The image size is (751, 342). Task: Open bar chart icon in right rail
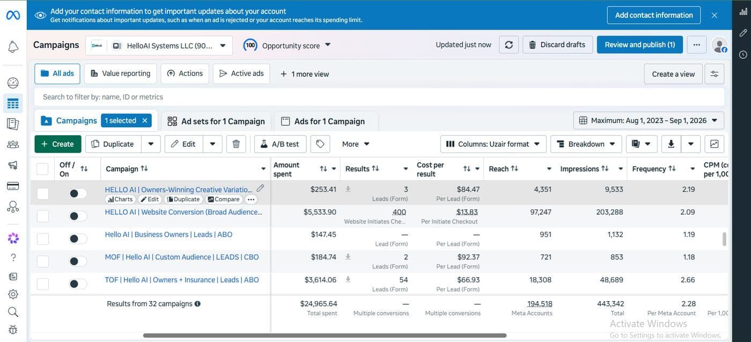[x=743, y=12]
